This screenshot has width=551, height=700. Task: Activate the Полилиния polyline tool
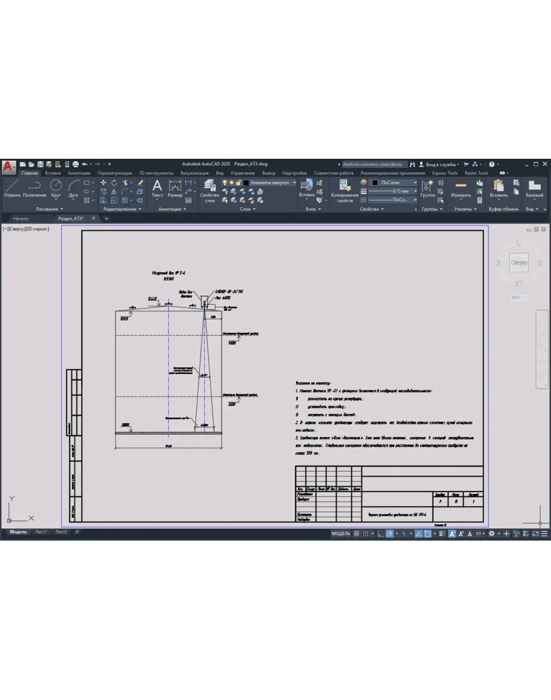coord(35,188)
